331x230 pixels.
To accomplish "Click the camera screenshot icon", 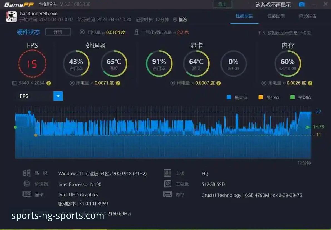I will point(302,4).
